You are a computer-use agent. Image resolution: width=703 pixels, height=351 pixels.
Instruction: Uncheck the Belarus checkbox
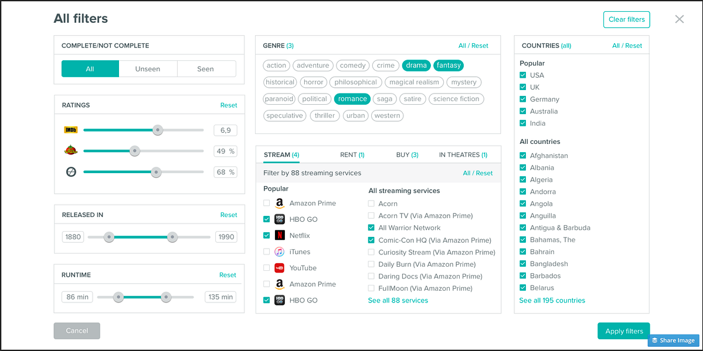click(523, 288)
